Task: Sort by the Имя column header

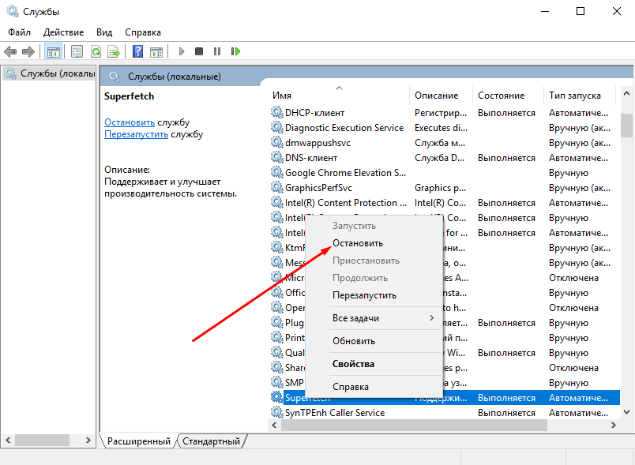Action: (339, 96)
